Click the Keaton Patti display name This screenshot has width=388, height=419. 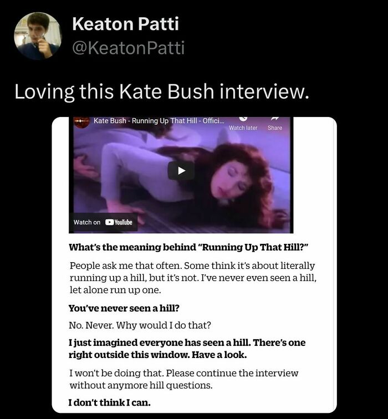pos(125,23)
